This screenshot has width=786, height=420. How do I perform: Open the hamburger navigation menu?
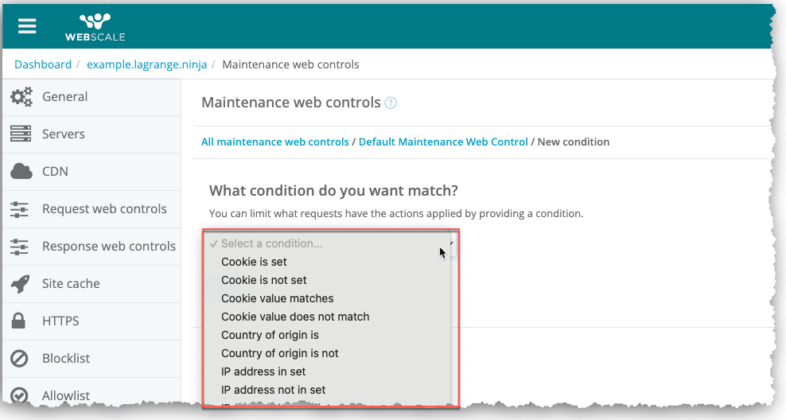27,25
